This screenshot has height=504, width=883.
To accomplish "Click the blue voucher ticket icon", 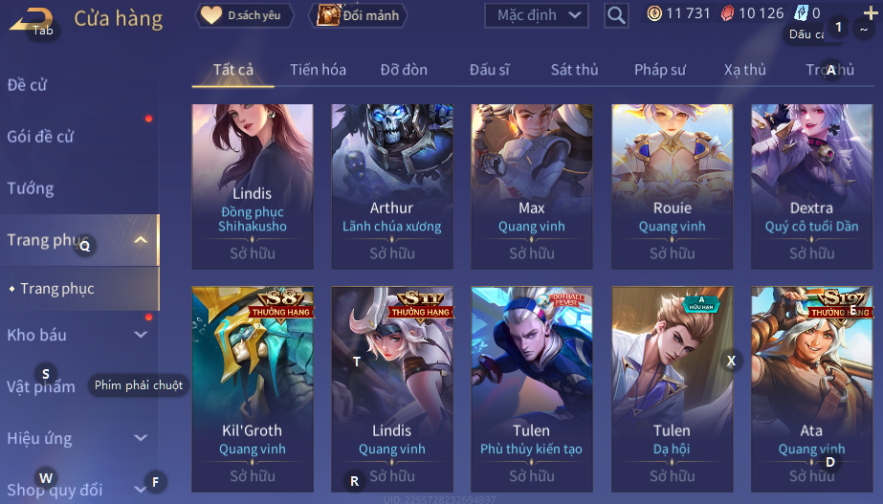I will pos(801,13).
